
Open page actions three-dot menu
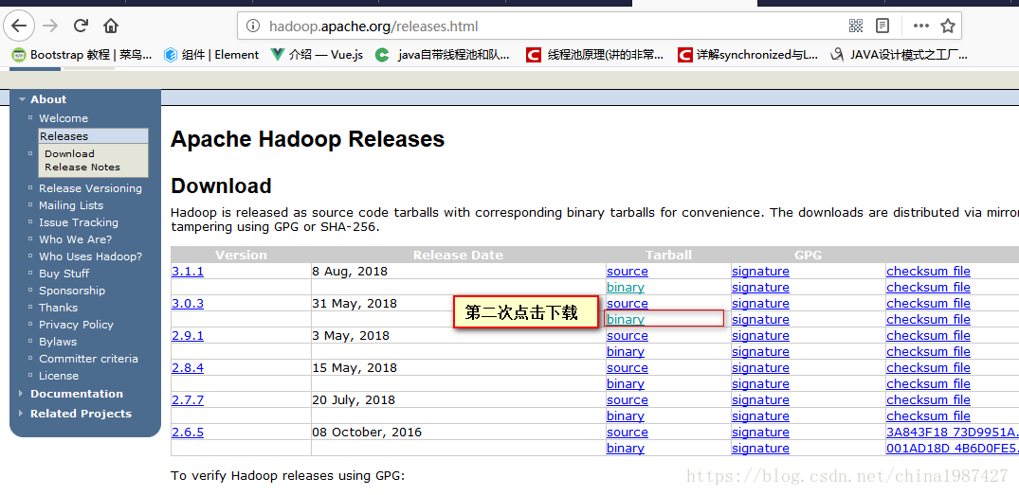920,26
